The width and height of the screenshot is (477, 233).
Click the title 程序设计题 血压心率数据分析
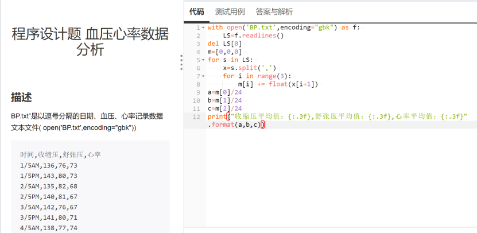(90, 42)
